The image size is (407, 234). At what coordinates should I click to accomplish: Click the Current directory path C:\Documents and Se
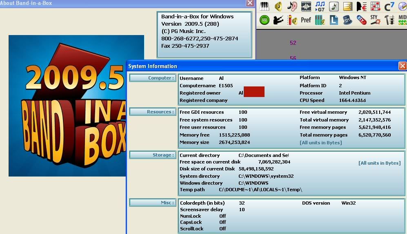(263, 155)
